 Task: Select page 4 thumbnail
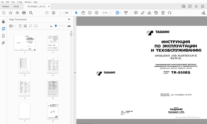point(53,65)
